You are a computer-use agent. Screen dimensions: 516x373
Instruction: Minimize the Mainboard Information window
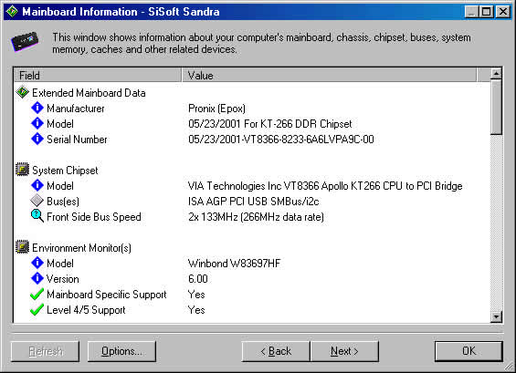click(471, 12)
